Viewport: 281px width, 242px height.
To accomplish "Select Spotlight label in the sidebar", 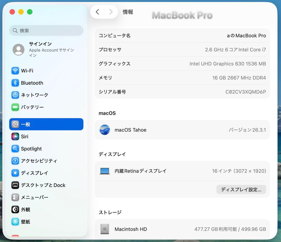I will click(x=31, y=149).
